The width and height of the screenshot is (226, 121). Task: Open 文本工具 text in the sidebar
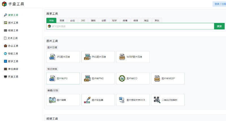click(12, 38)
